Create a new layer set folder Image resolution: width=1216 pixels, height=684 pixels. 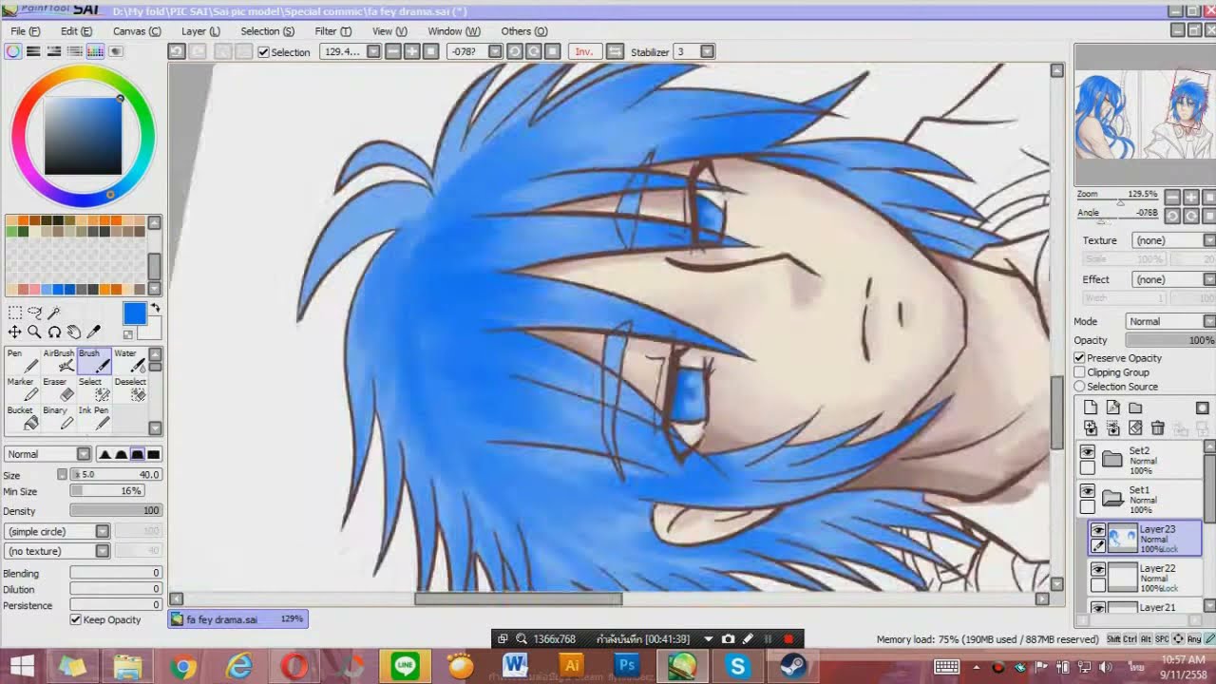pyautogui.click(x=1135, y=408)
